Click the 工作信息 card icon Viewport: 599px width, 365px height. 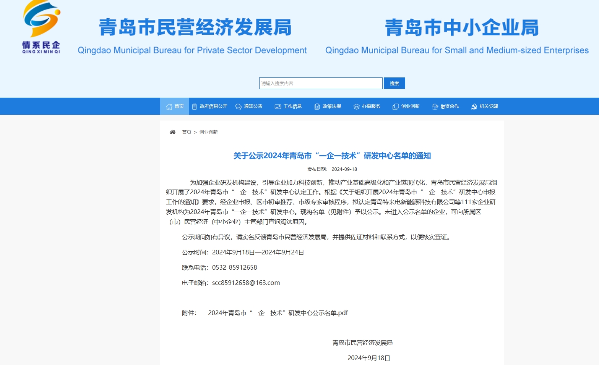tap(278, 107)
